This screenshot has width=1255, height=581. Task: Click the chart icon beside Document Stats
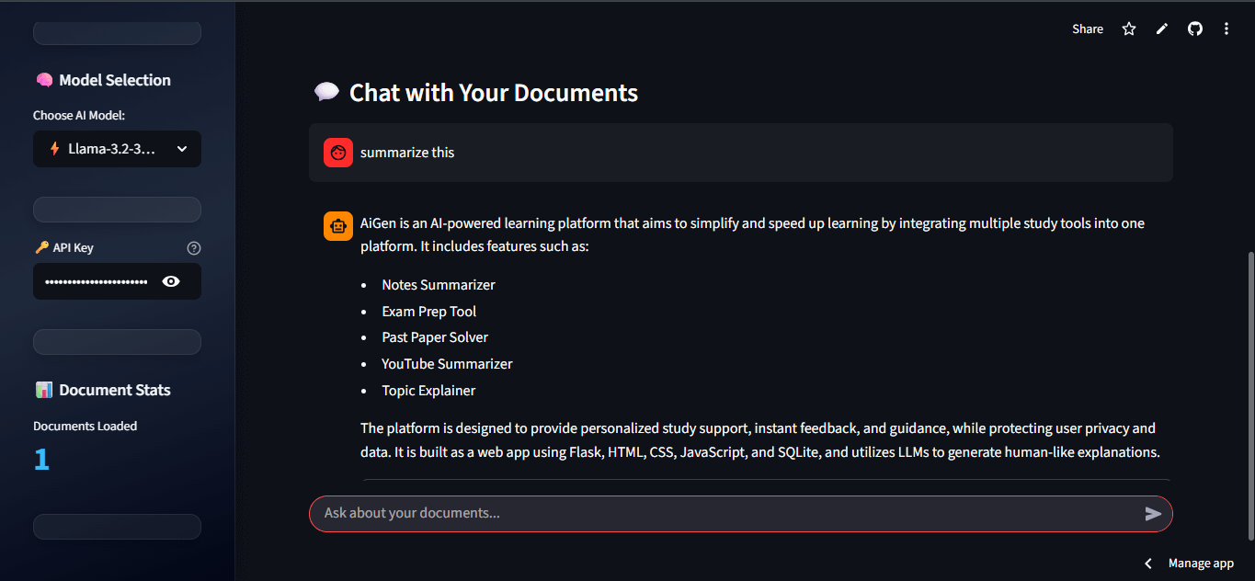click(x=44, y=389)
